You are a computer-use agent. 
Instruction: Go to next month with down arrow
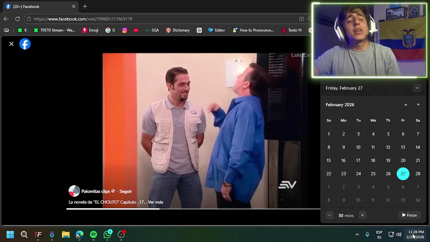point(418,105)
